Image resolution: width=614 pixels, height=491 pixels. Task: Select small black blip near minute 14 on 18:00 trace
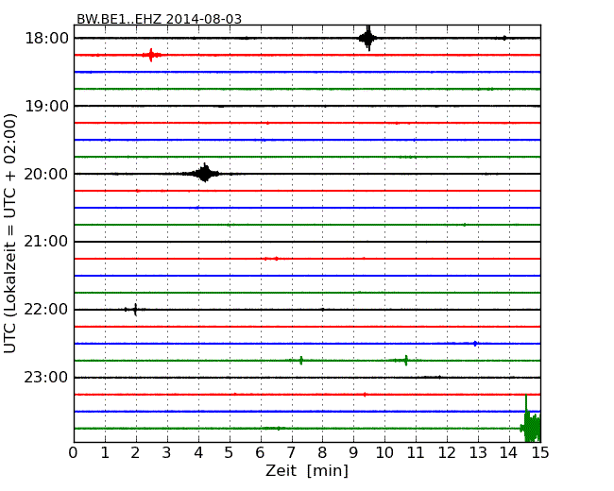504,38
